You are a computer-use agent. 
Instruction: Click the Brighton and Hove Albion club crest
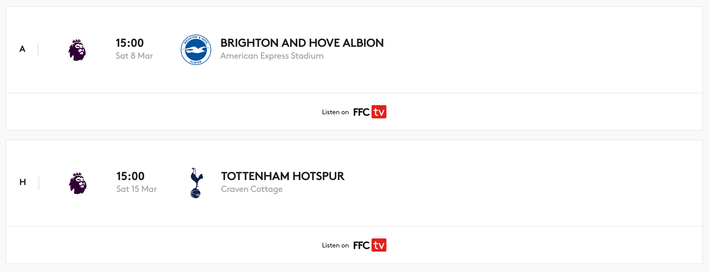point(196,50)
